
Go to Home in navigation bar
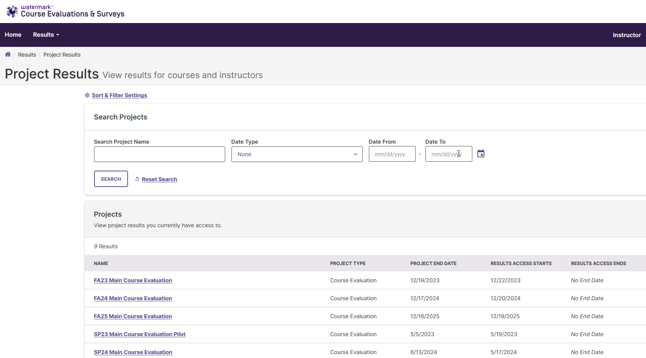pos(13,35)
